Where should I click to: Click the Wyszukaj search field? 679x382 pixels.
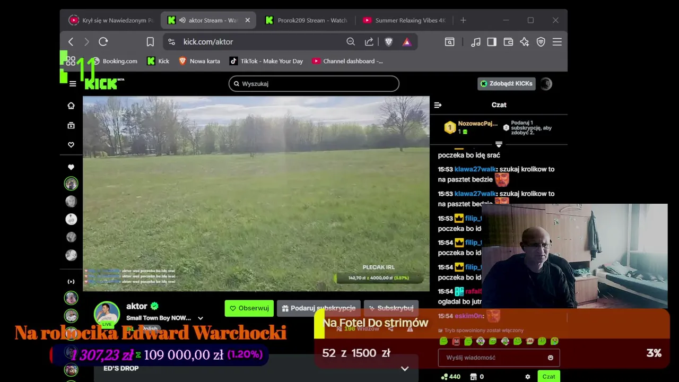[x=314, y=84]
